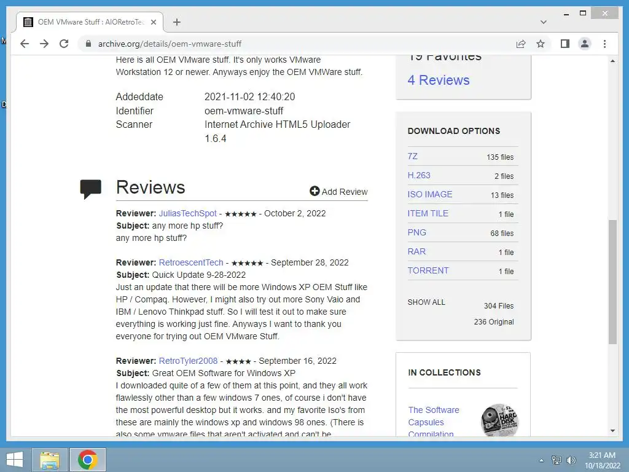Download the RAR file
The width and height of the screenshot is (629, 472).
click(x=416, y=251)
